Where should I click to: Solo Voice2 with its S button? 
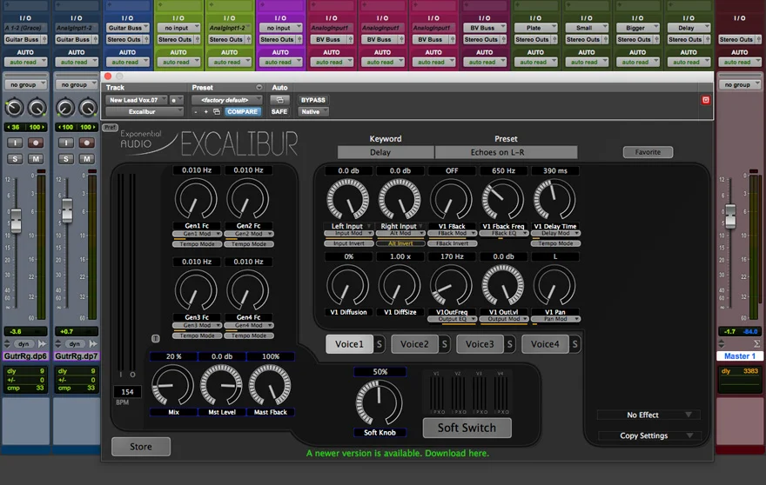pyautogui.click(x=444, y=344)
